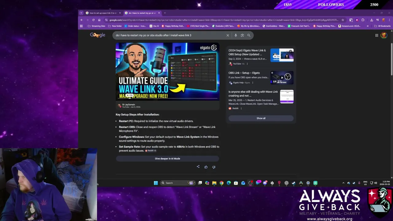
Task: Go to Chrome home page icon
Action: point(99,20)
